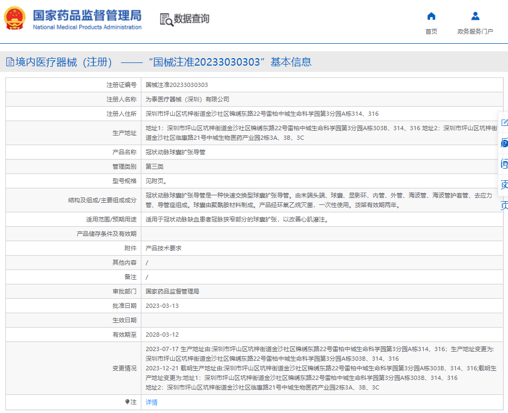
Task: Click the national emblem logo
Action: [x=14, y=18]
